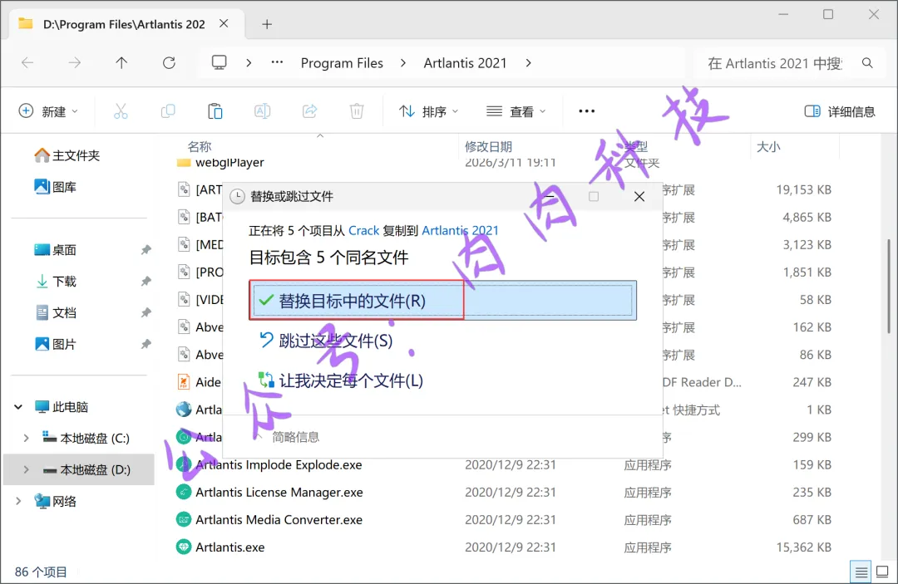Sort by the 大小 column header
The image size is (898, 584).
tap(768, 147)
